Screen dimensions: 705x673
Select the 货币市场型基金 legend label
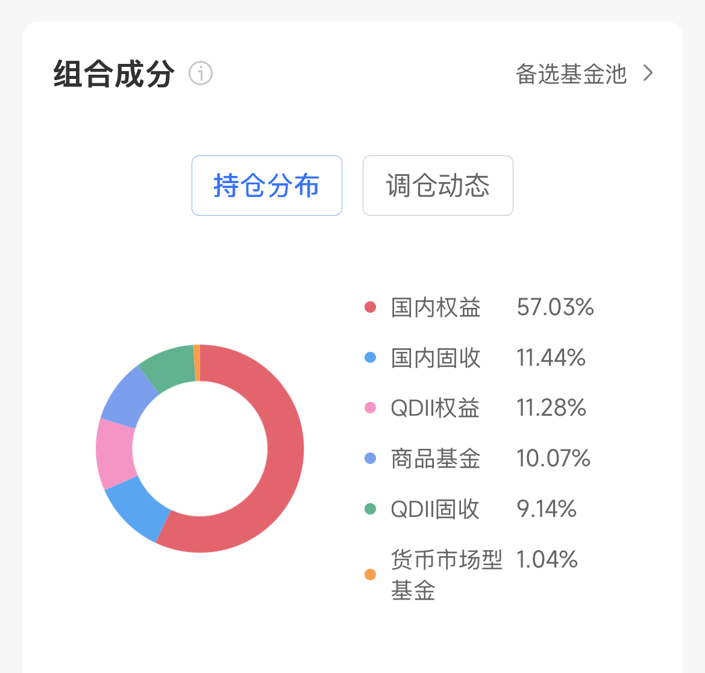coord(446,575)
